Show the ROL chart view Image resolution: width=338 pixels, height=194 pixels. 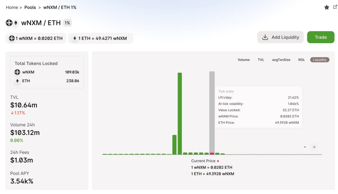tap(301, 60)
